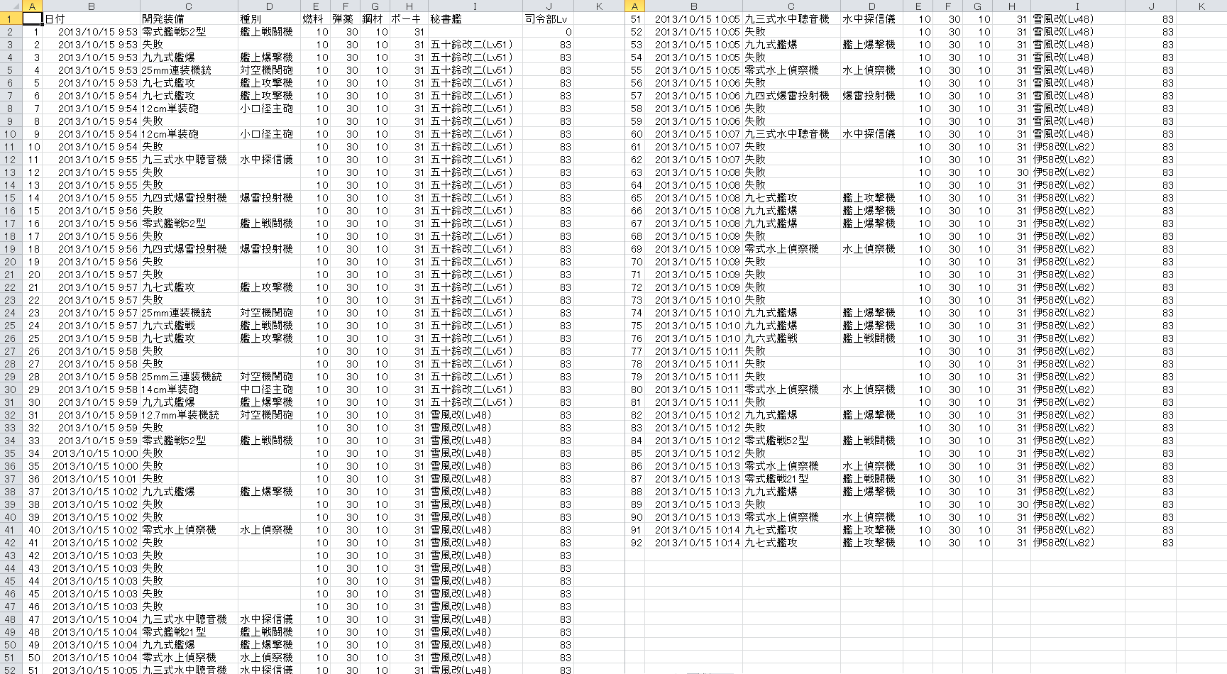
Task: Select 艦上攻撃機 cell in index 92 row
Action: pos(872,543)
